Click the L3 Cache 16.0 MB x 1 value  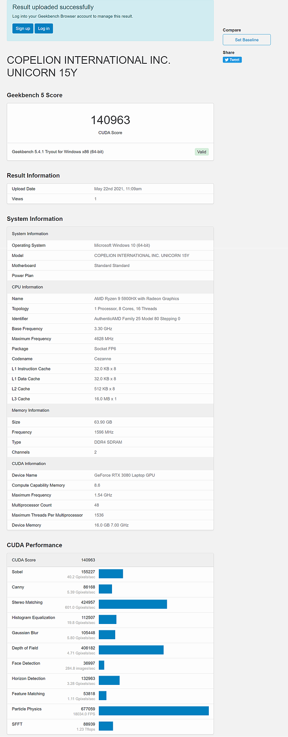pos(106,399)
